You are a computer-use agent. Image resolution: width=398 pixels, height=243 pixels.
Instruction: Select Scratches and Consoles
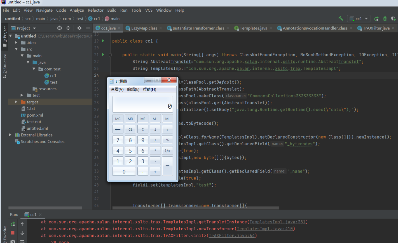40,141
